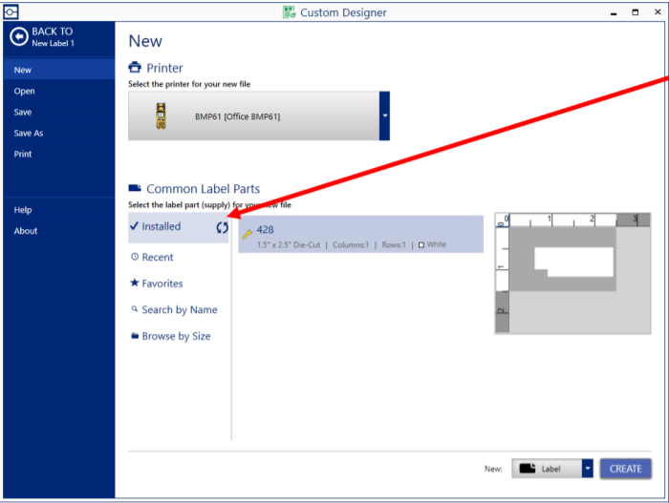Click the label preview thumbnail
Viewport: 669px width, 503px height.
point(572,273)
